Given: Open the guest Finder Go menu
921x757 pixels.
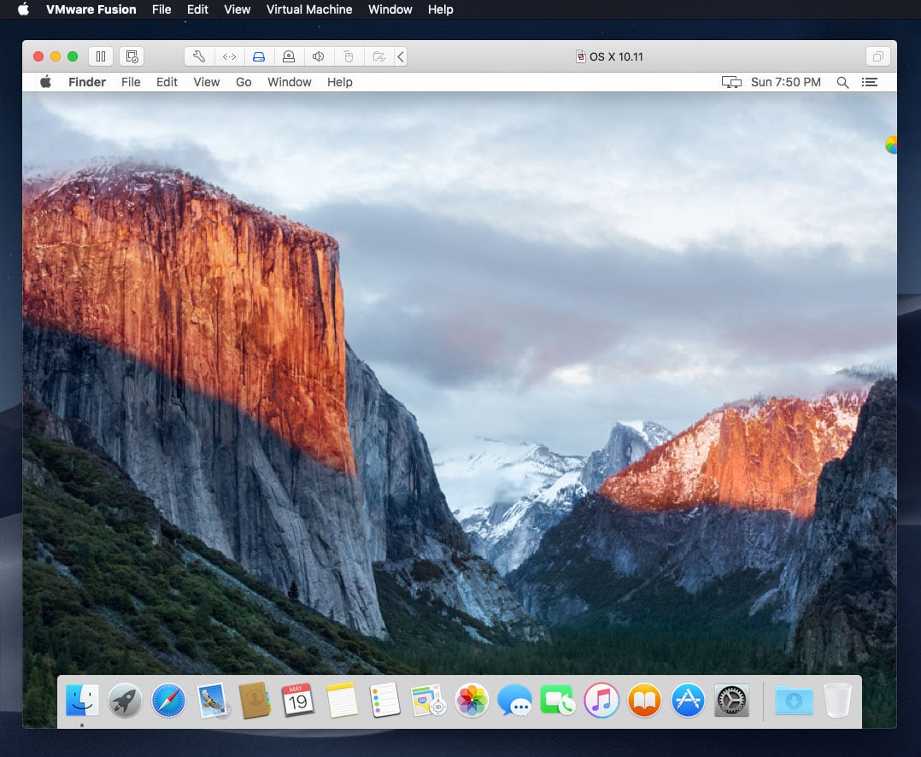Looking at the screenshot, I should point(243,82).
